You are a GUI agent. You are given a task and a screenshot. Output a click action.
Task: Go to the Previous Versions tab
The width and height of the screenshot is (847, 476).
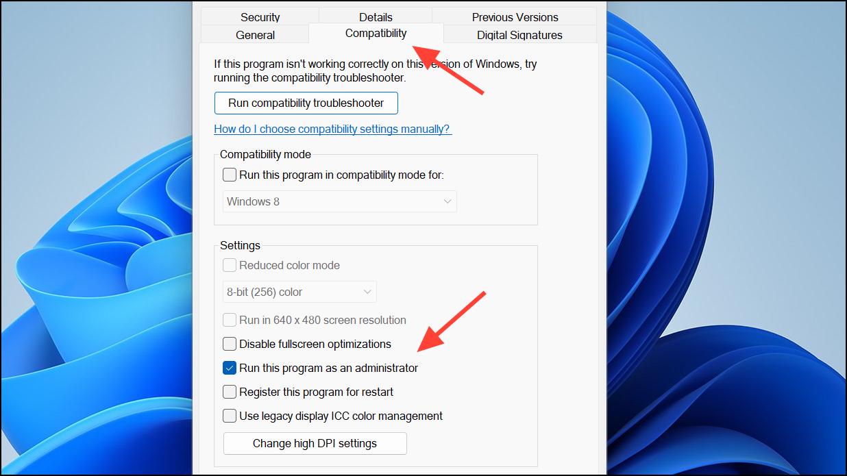[x=515, y=17]
